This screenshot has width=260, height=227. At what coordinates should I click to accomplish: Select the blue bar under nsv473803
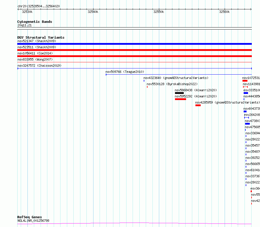pyautogui.click(x=247, y=124)
